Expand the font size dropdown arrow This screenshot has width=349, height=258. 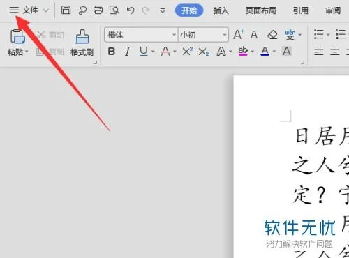(225, 35)
